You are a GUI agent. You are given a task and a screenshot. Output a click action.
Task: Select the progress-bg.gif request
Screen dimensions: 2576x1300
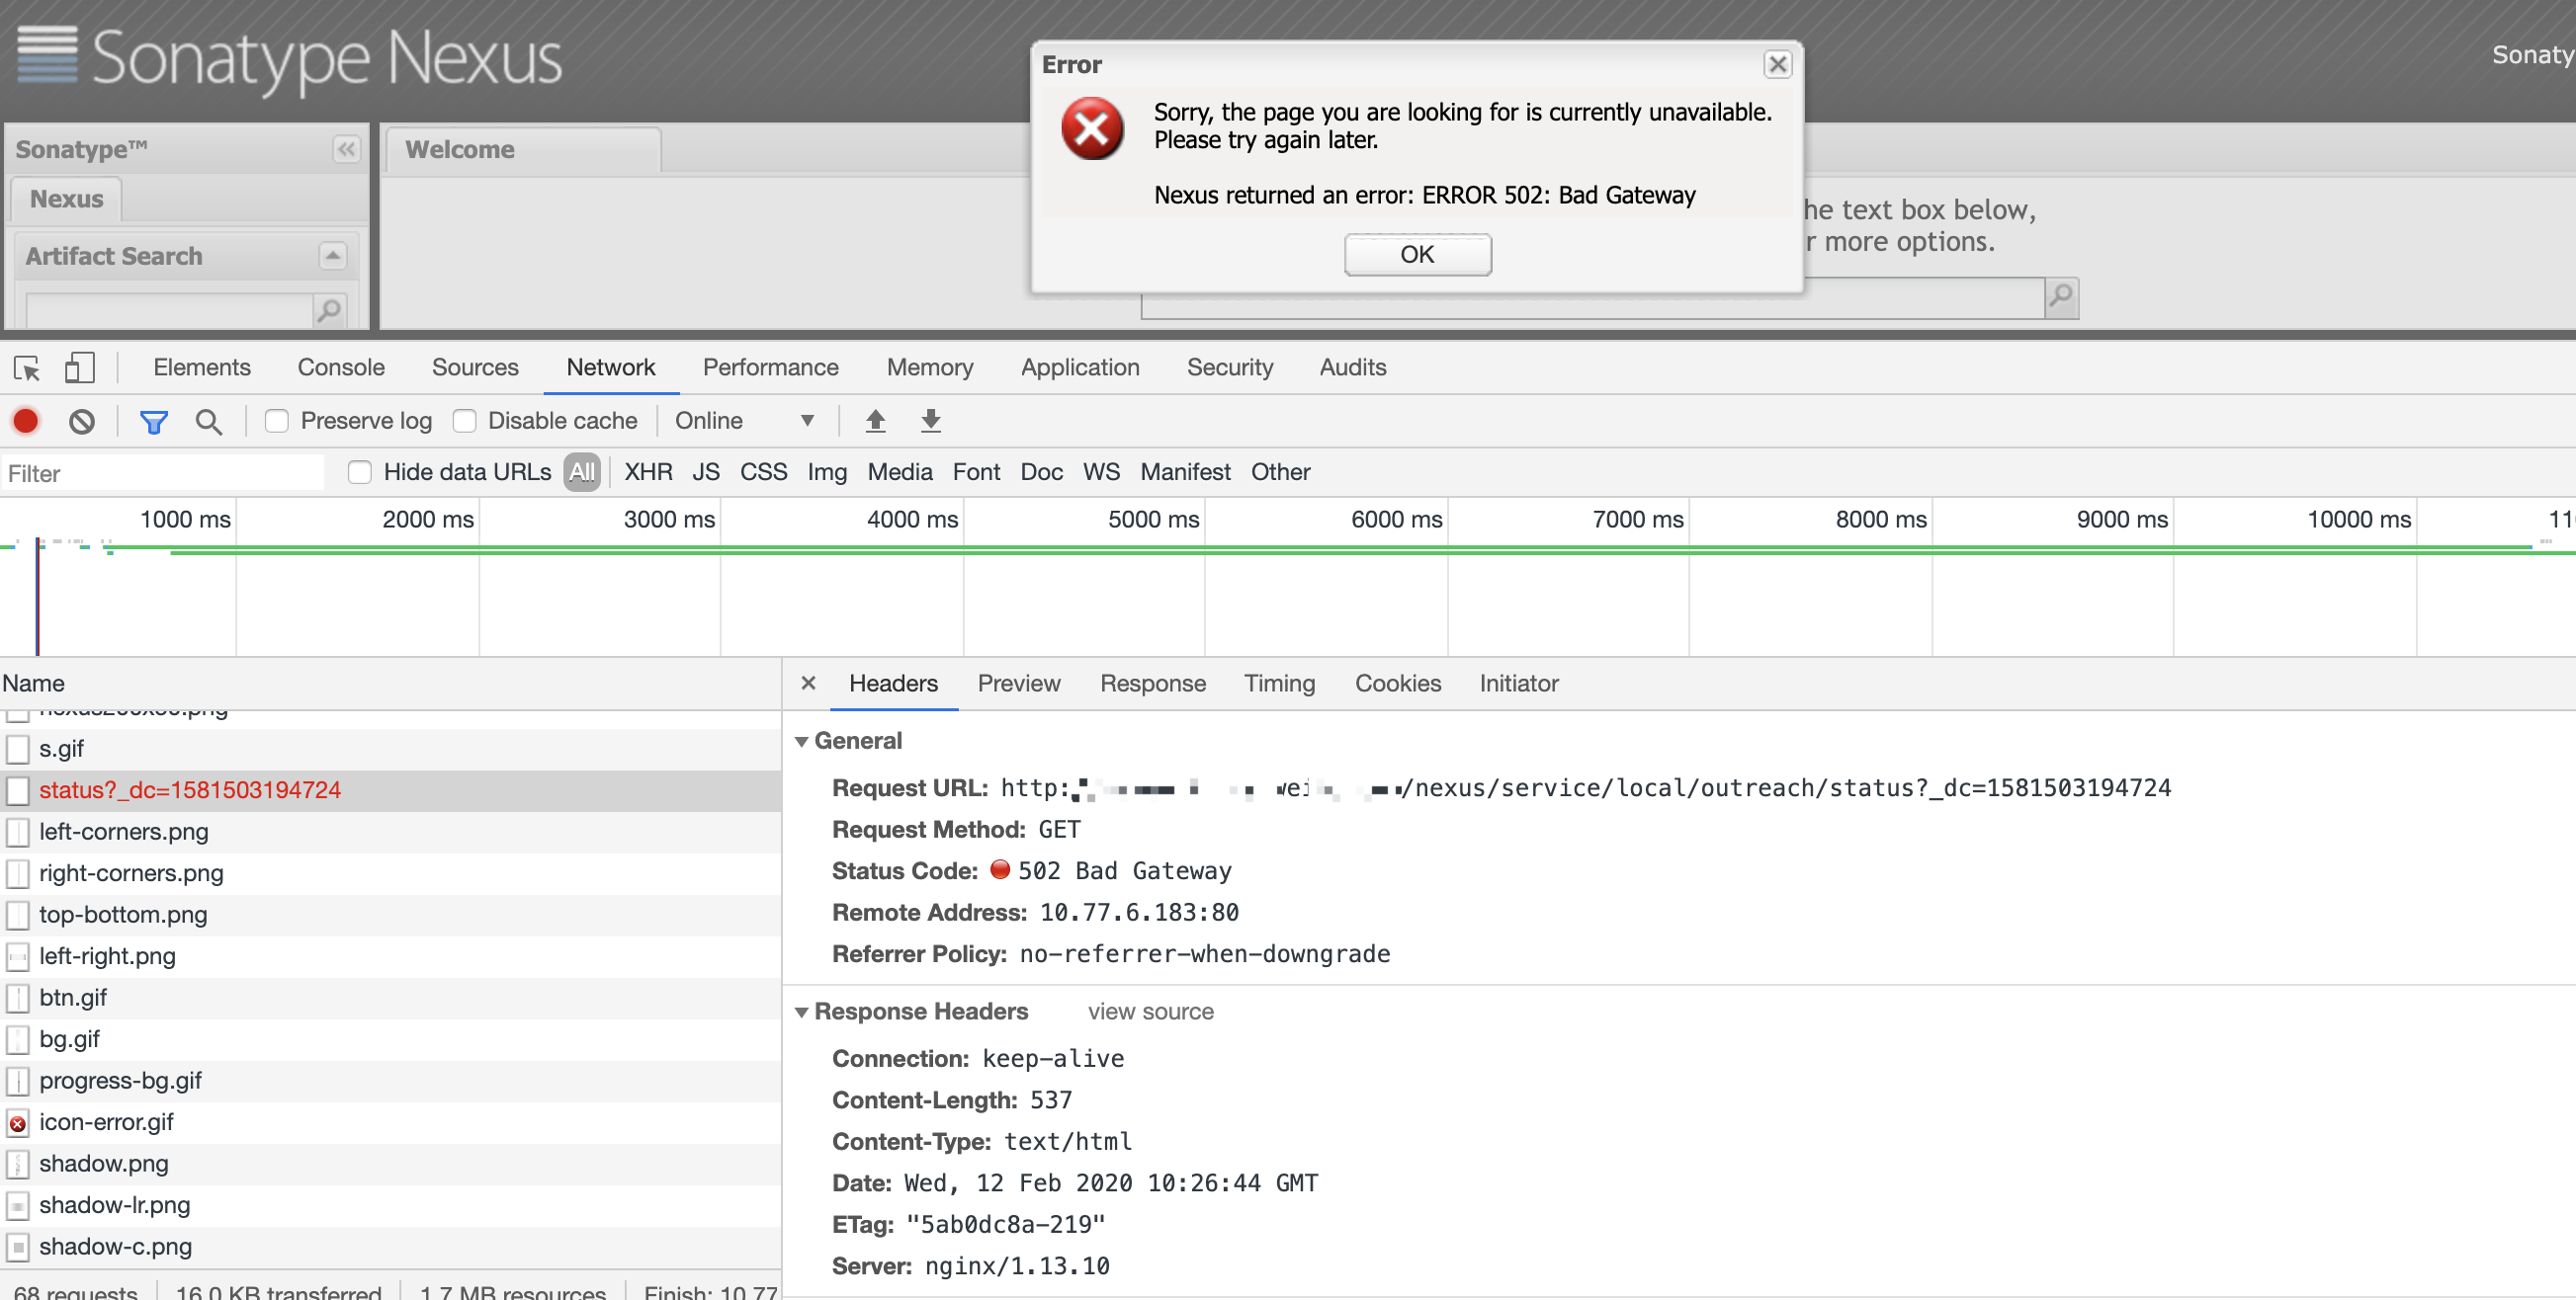pyautogui.click(x=390, y=1081)
